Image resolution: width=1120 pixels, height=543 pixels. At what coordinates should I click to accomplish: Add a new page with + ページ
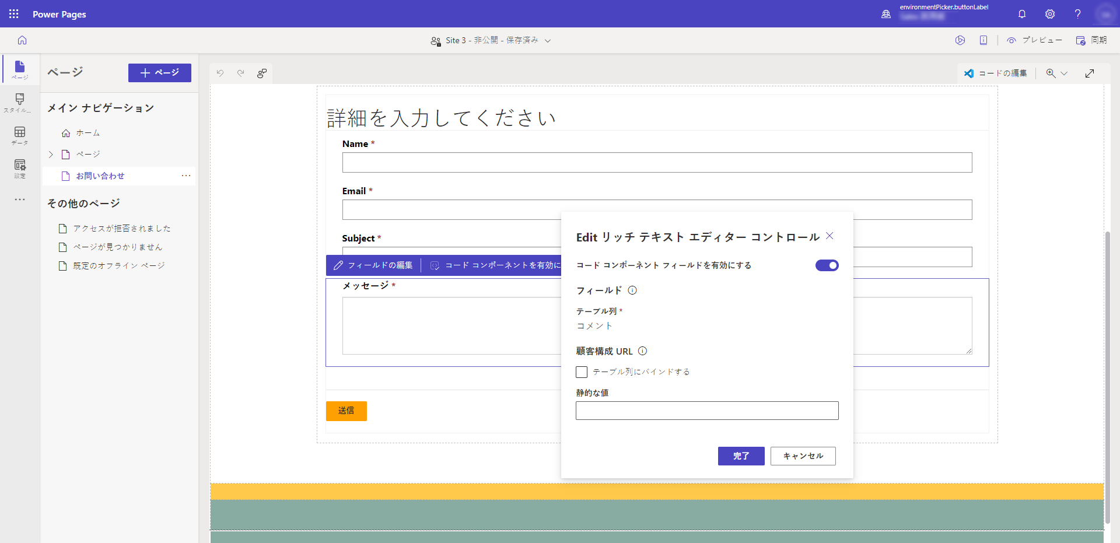click(160, 73)
